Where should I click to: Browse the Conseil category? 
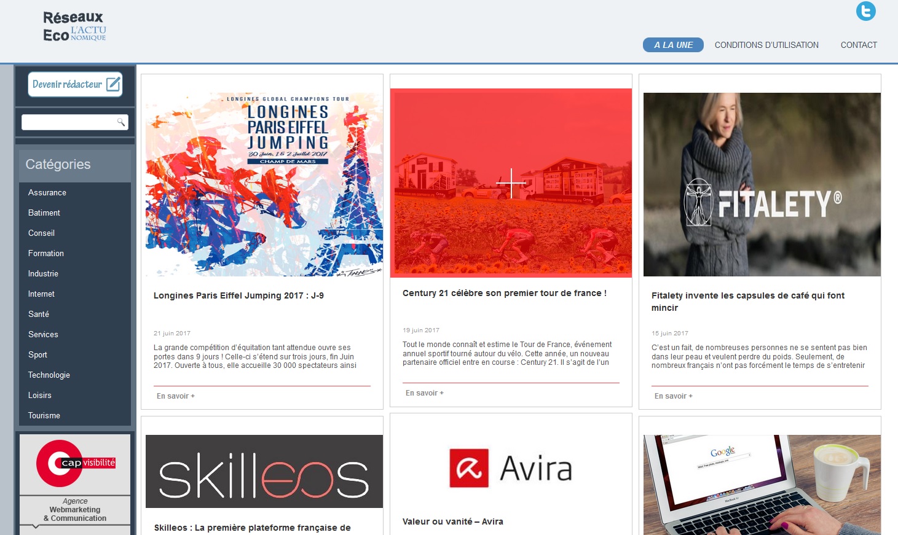click(41, 233)
